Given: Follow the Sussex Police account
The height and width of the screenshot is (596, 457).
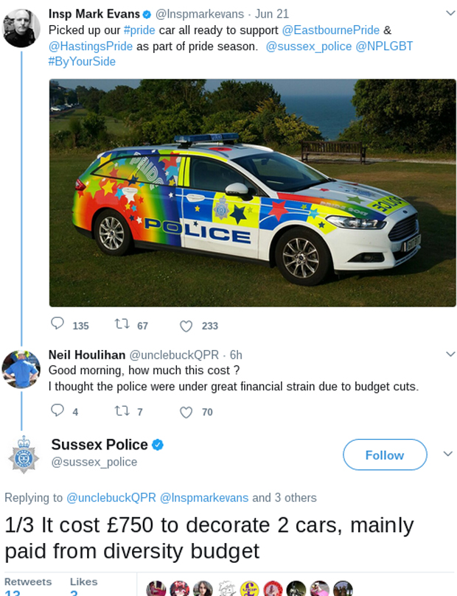Looking at the screenshot, I should (384, 455).
